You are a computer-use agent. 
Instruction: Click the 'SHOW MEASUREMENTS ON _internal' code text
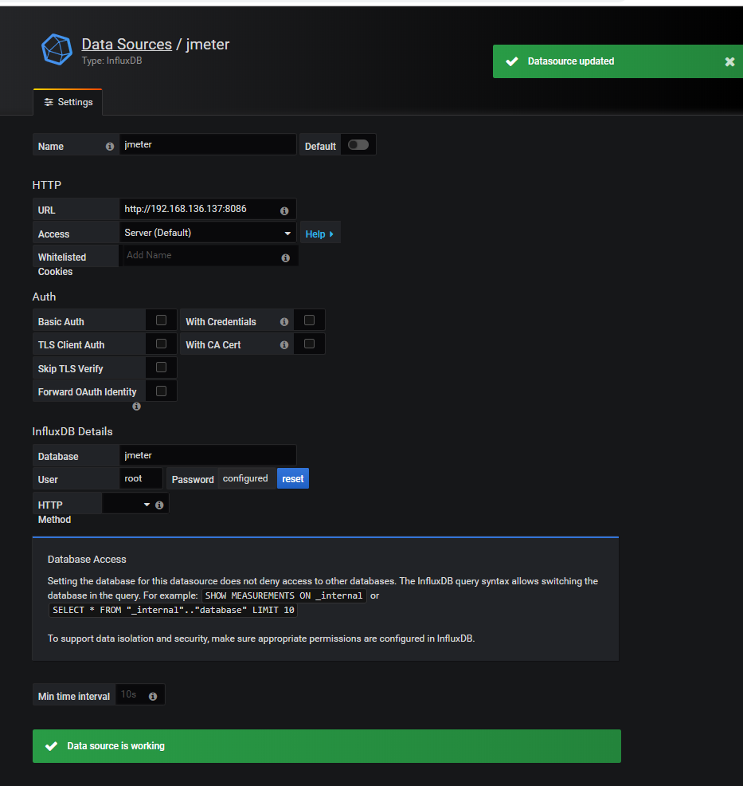tap(284, 595)
